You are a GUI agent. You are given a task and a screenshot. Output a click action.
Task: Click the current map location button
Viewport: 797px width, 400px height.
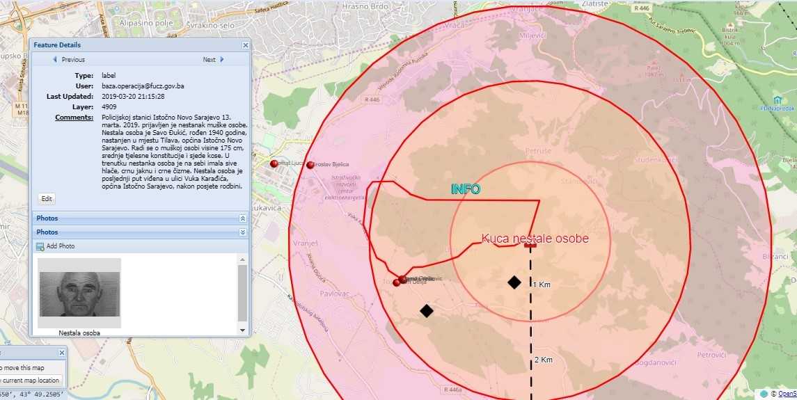point(31,381)
